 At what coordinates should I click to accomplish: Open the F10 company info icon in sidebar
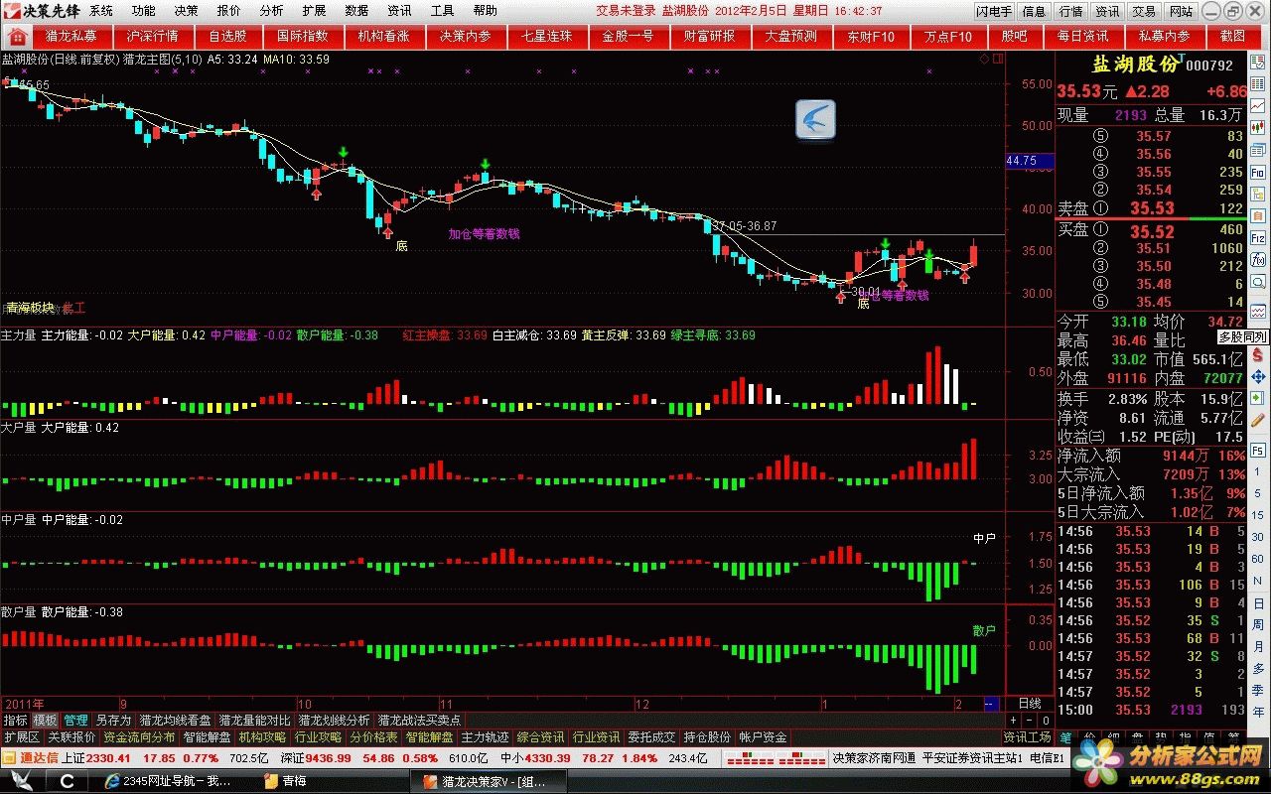[x=1258, y=171]
